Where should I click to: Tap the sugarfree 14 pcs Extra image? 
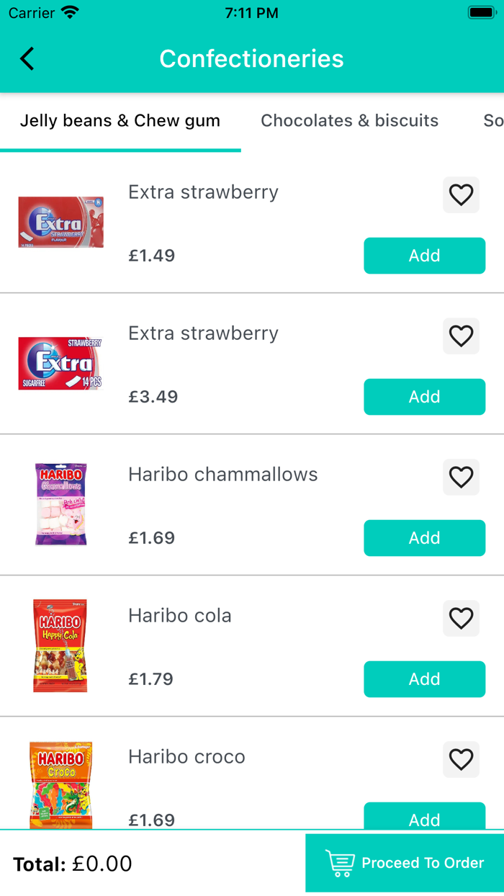[60, 364]
